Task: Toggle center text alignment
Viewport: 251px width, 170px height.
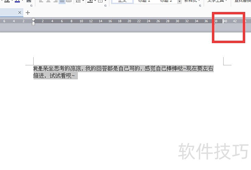Action: (x=48, y=1)
